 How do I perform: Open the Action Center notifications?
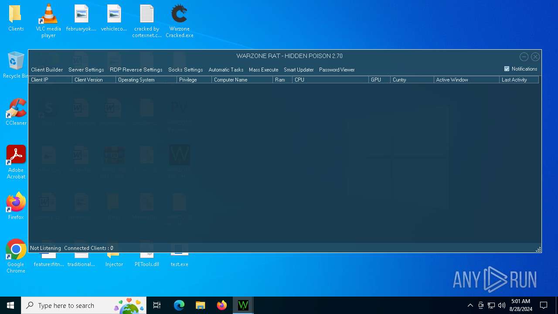544,305
